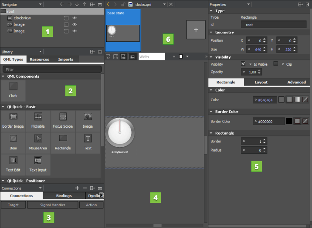Click the Signal Handler column header
Viewport: 312px width, 228px height.
coord(53,205)
